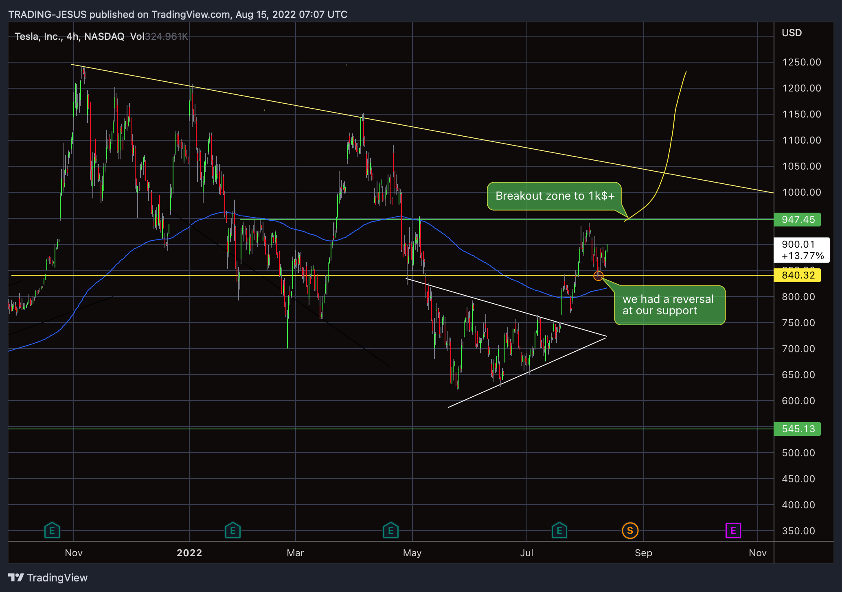Screen dimensions: 842x592
Task: Select the 545.13 green price label
Action: click(797, 429)
